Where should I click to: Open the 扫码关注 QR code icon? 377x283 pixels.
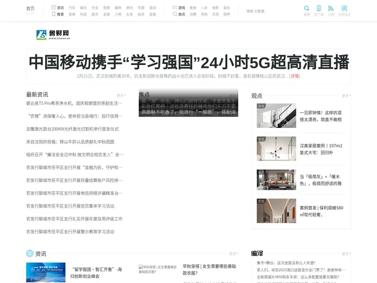(345, 8)
